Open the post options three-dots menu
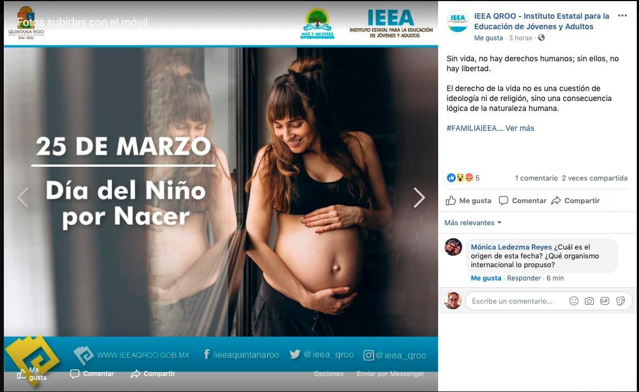The image size is (639, 392). [x=622, y=16]
